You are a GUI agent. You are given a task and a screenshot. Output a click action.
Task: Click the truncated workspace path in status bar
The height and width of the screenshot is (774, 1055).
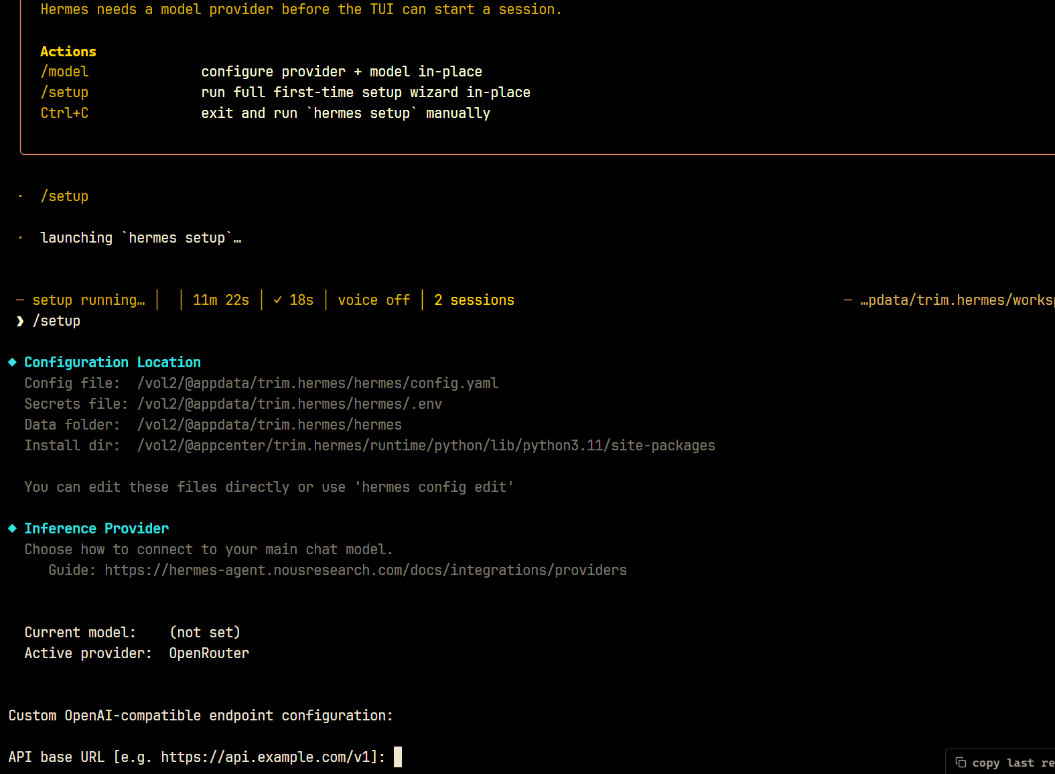coord(957,300)
